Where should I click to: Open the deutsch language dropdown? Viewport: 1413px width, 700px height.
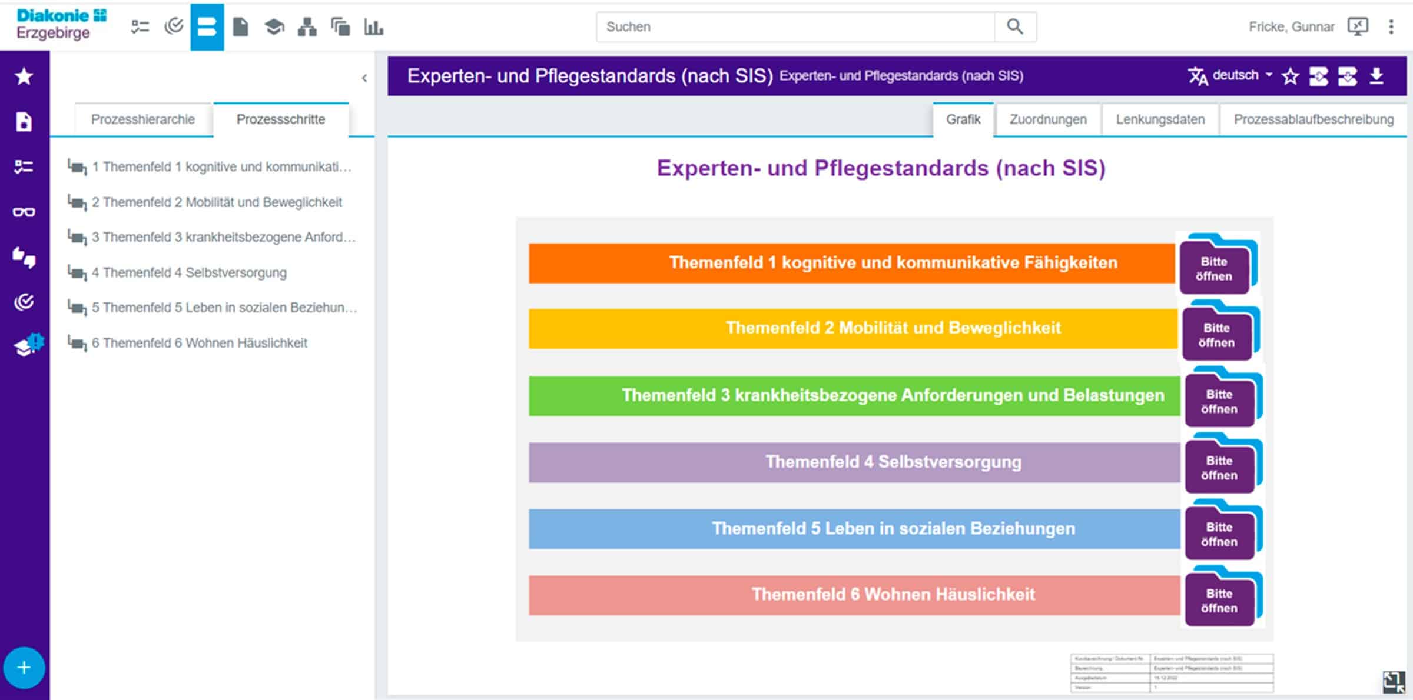pos(1235,75)
